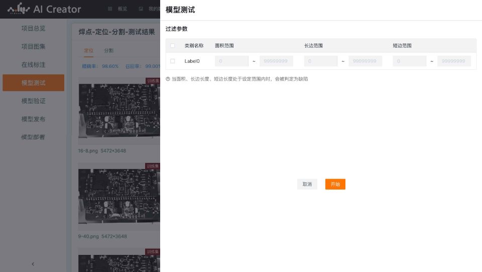
Task: Click the AI Creator logo icon
Action: (18, 9)
